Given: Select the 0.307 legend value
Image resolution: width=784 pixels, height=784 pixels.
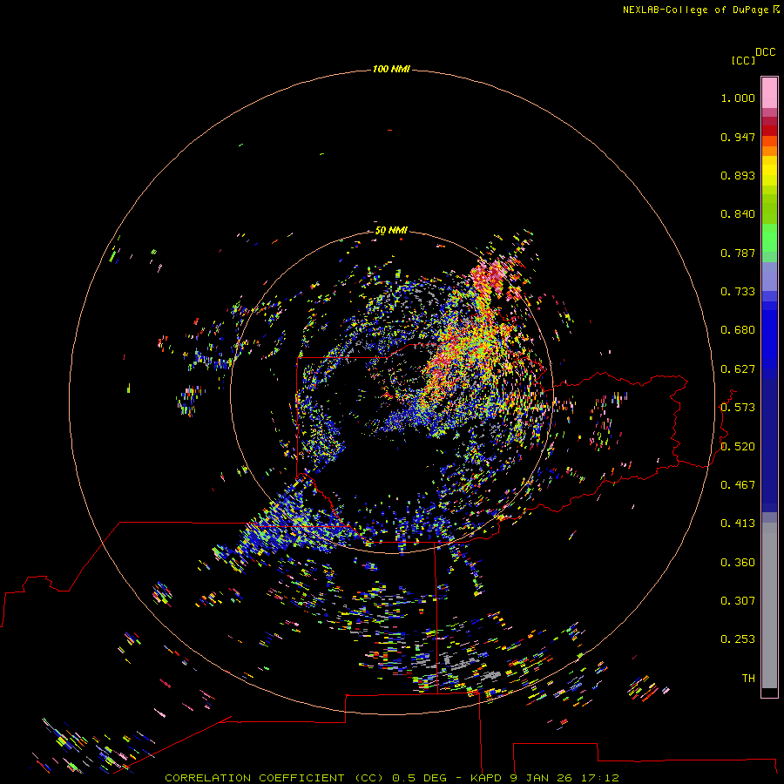Looking at the screenshot, I should 738,601.
